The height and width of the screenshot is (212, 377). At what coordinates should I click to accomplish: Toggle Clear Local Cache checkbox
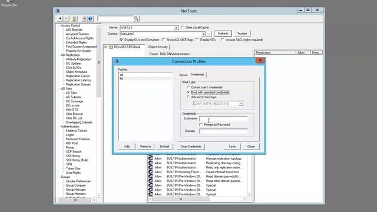pyautogui.click(x=183, y=28)
